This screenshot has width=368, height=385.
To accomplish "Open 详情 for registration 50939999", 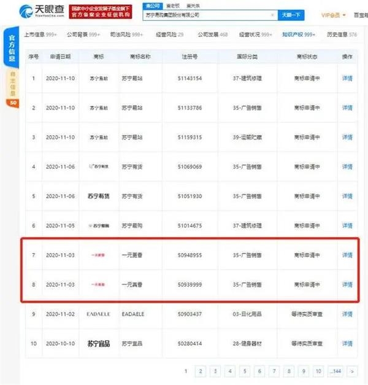I will (x=347, y=284).
